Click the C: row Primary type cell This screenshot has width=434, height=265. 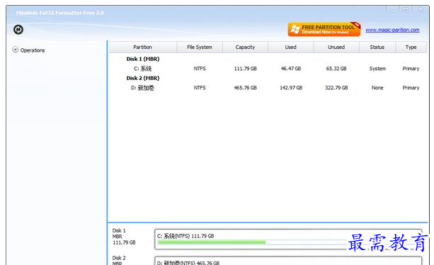coord(411,69)
